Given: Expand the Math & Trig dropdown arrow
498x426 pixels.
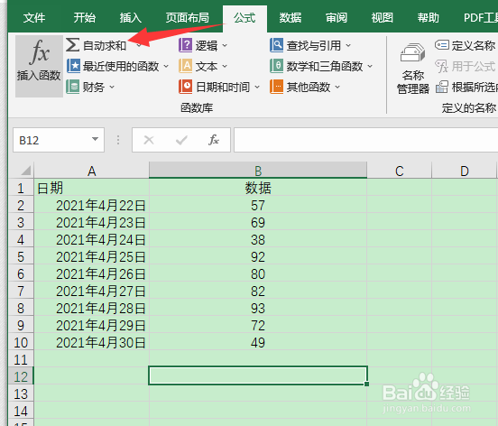Looking at the screenshot, I should (370, 67).
